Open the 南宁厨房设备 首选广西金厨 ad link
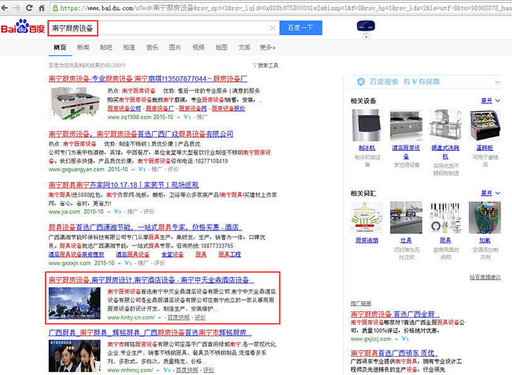This screenshot has height=375, width=512. tap(395, 314)
